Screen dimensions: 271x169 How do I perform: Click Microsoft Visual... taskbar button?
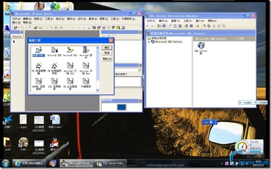click(76, 163)
